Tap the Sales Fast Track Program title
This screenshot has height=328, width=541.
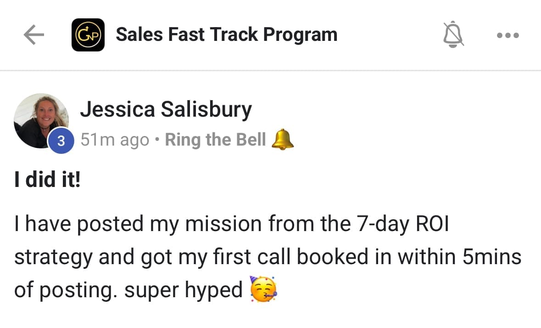(x=226, y=34)
